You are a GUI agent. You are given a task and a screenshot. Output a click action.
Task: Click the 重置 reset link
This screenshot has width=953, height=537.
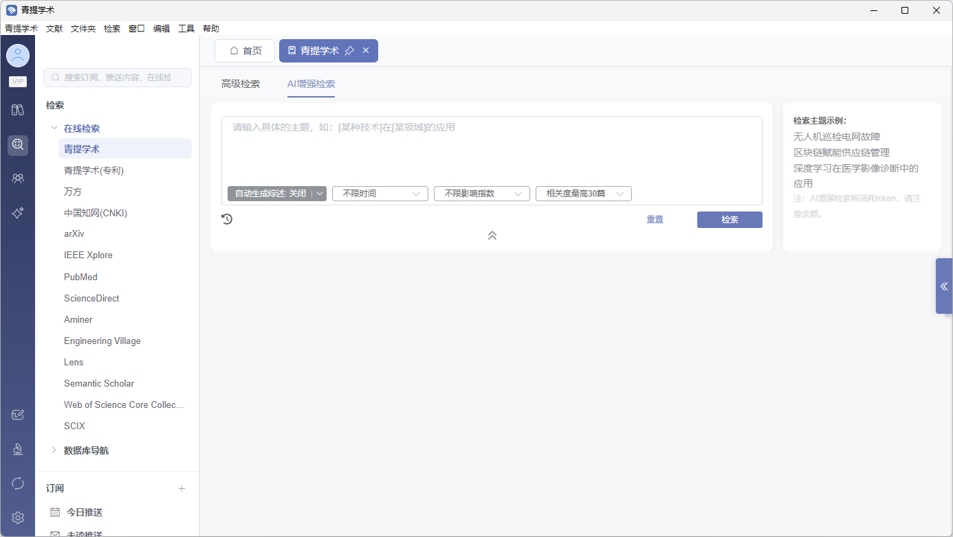(655, 220)
